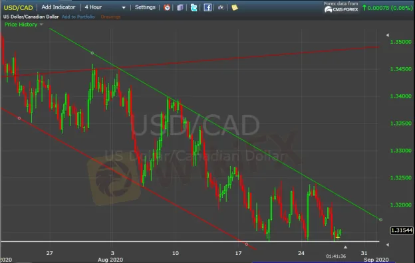Viewport: 415px width, 263px height.
Task: Click the current price label 1.31544
Action: (x=402, y=230)
